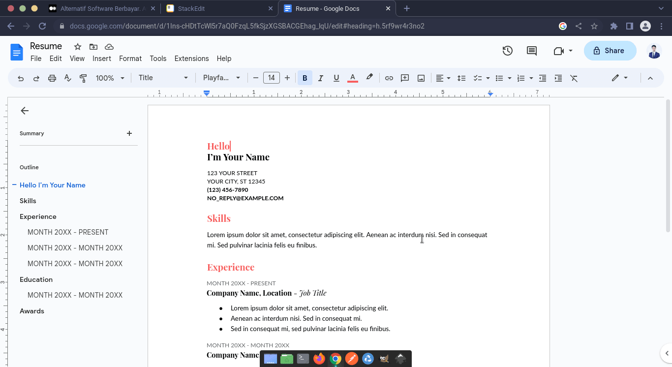
Task: Open the Help menu
Action: click(x=224, y=59)
